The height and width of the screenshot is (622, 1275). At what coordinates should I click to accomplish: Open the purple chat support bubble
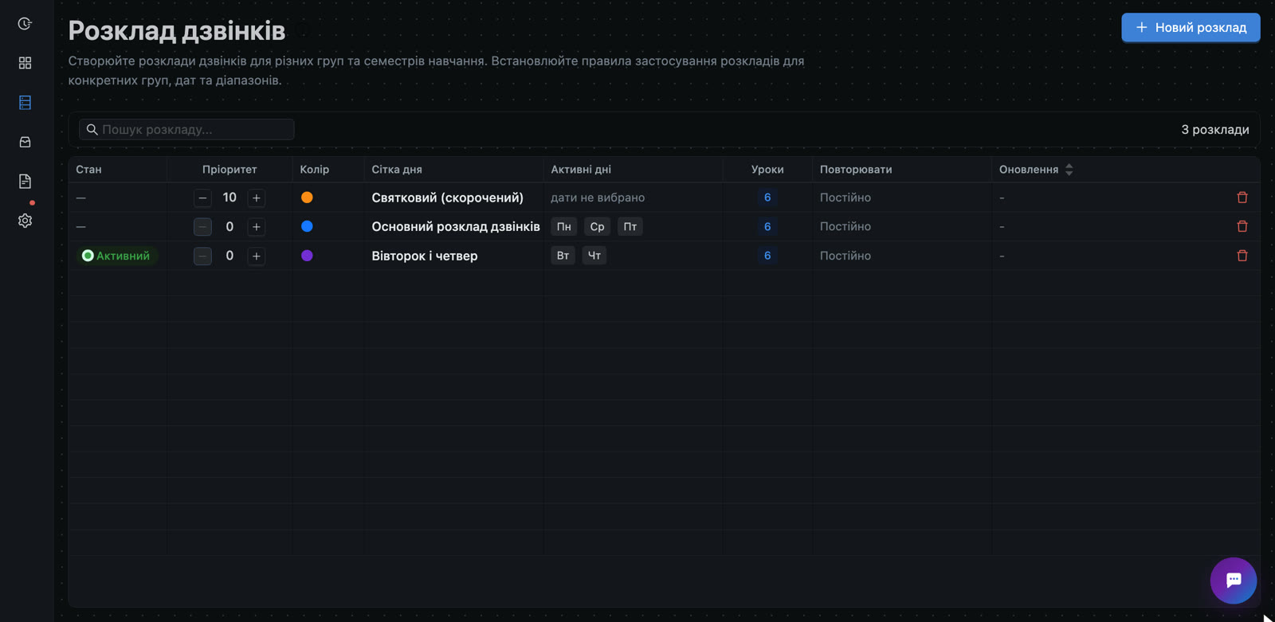[x=1233, y=581]
